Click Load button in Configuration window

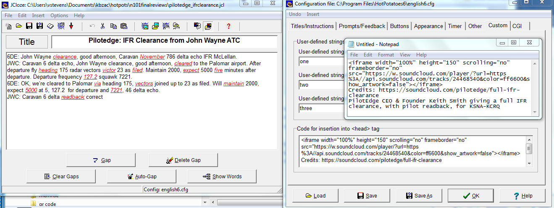coord(315,195)
